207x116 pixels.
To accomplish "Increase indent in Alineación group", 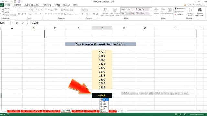I will (58, 14).
